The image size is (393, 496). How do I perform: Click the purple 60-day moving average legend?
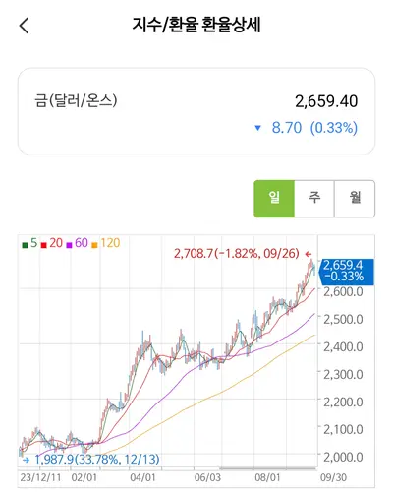tap(78, 243)
